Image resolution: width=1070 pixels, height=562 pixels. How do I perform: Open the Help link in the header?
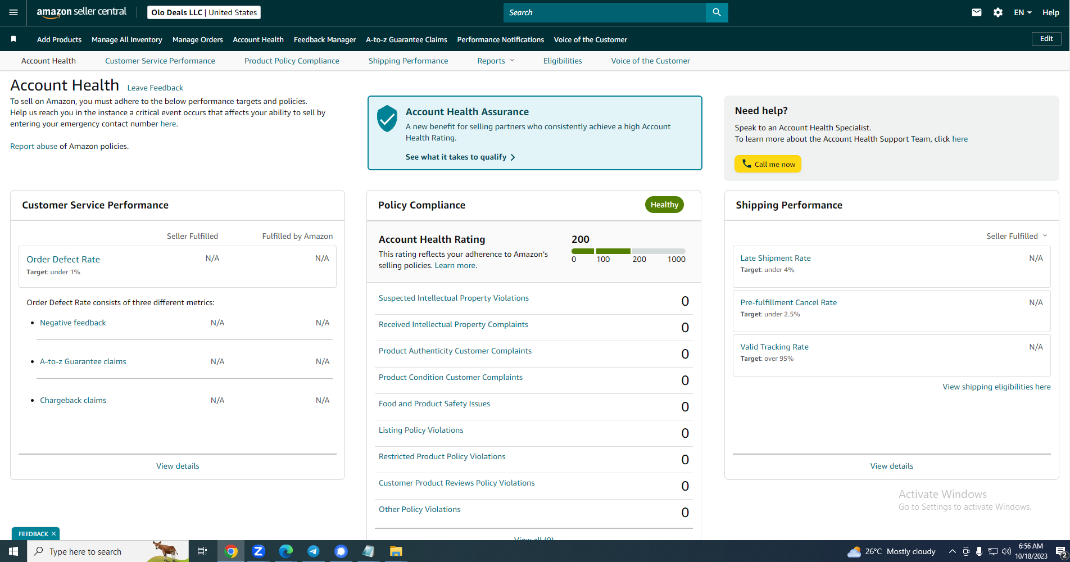pos(1051,12)
